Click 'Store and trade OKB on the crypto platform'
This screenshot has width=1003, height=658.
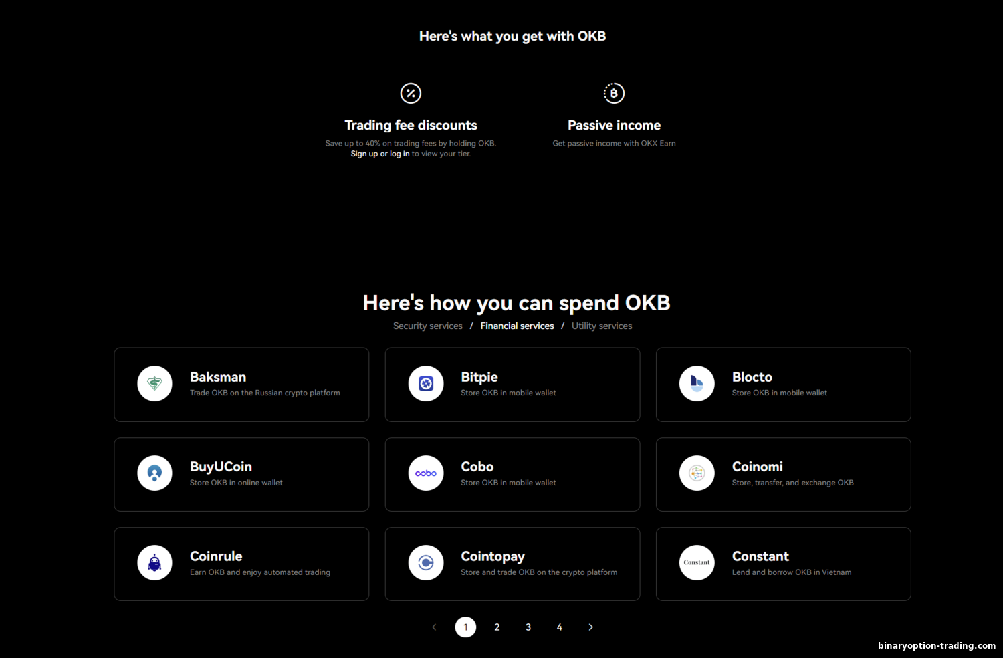(x=539, y=572)
